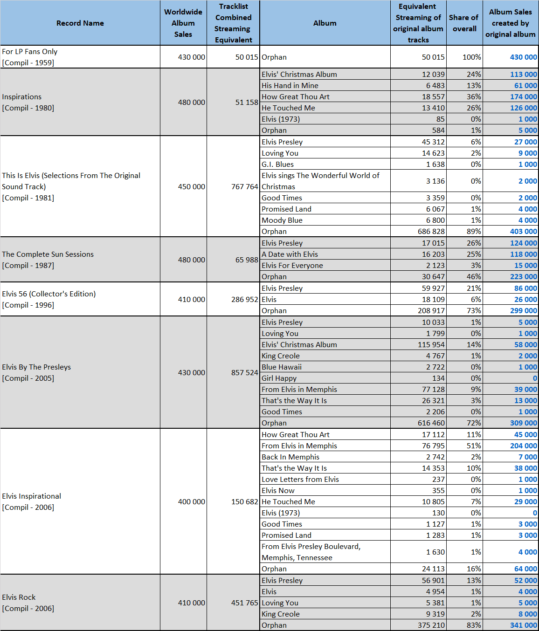Click the 208 917 streaming value

click(418, 310)
